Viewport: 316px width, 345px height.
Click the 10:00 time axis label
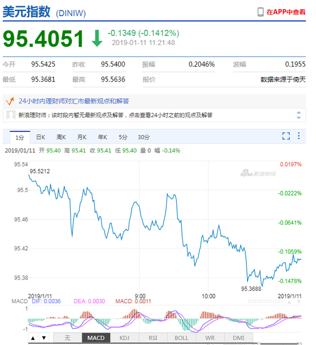(x=209, y=296)
